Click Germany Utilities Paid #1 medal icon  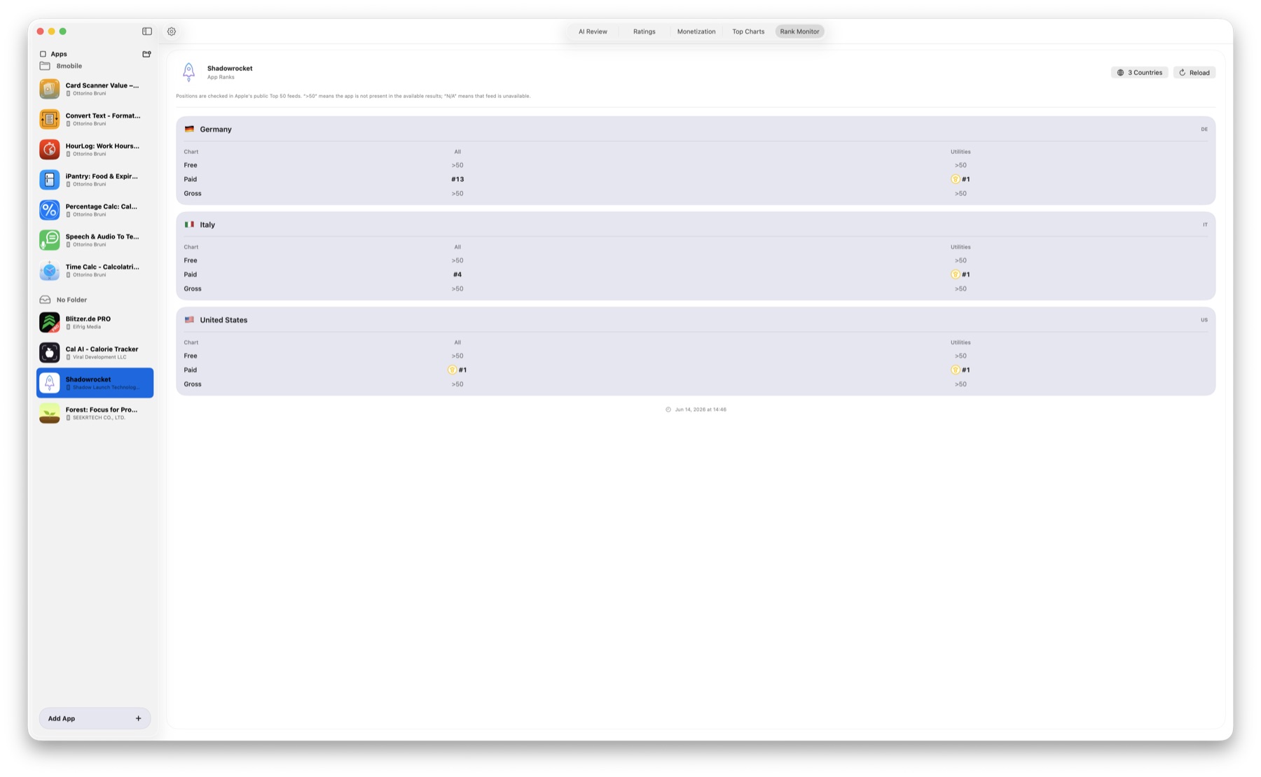pos(955,179)
